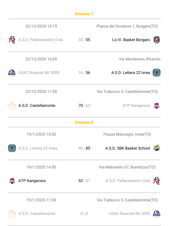
Task: Click the 52 : 47 Kangaroos match score
Action: [x=84, y=181]
